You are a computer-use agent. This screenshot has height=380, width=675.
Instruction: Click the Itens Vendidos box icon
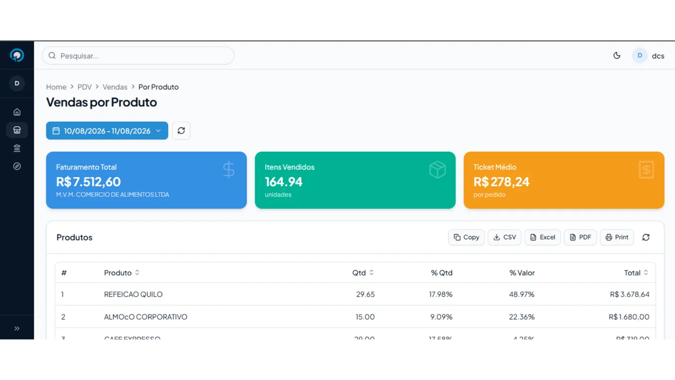(437, 170)
